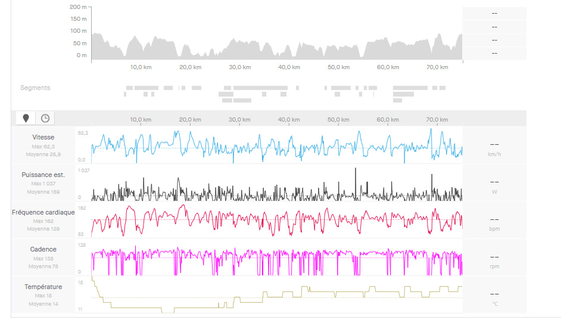Click the Segments label
The image size is (561, 329).
pyautogui.click(x=35, y=88)
